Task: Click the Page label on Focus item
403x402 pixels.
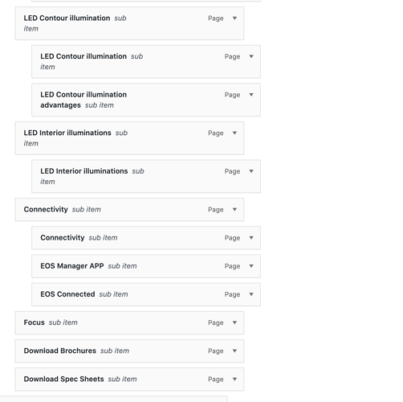Action: pyautogui.click(x=216, y=323)
